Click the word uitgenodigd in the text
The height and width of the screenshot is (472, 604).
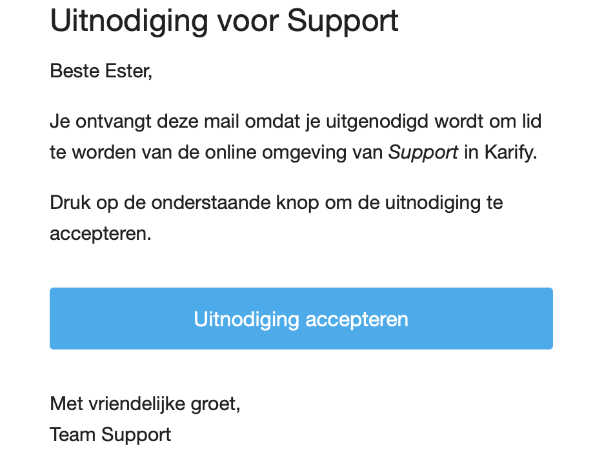377,122
